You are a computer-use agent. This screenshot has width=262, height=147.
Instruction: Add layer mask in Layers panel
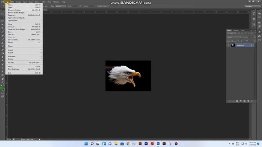[x=237, y=101]
